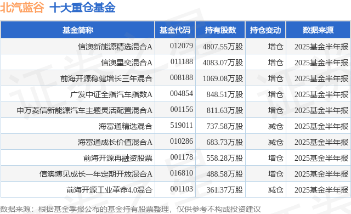Click the 十大重仓基金 heading
This screenshot has height=214, width=351.
click(83, 8)
